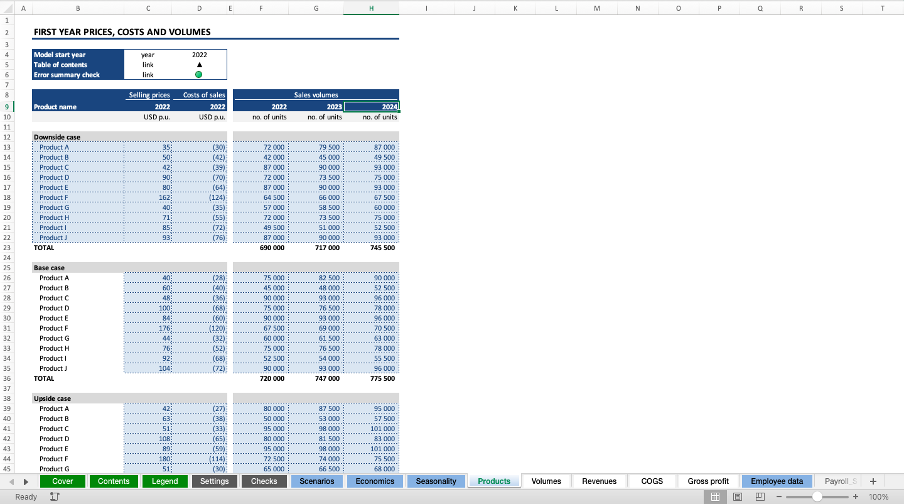The width and height of the screenshot is (904, 504).
Task: Select the Products sheet tab
Action: [494, 481]
